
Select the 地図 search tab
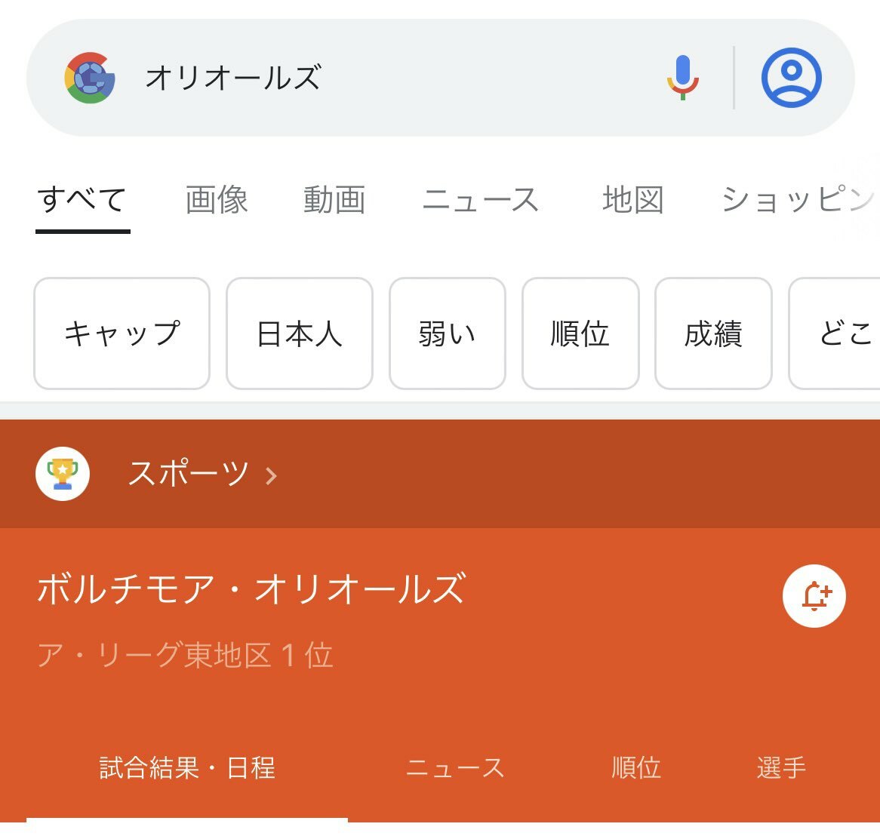[633, 200]
